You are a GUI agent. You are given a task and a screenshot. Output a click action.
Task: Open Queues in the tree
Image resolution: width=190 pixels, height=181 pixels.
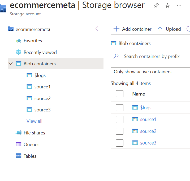pyautogui.click(x=32, y=144)
